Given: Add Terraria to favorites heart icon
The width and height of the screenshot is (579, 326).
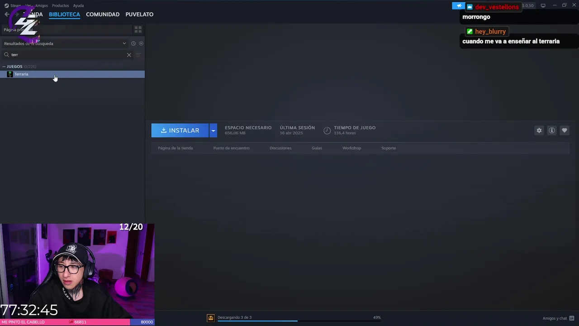Looking at the screenshot, I should pyautogui.click(x=565, y=130).
